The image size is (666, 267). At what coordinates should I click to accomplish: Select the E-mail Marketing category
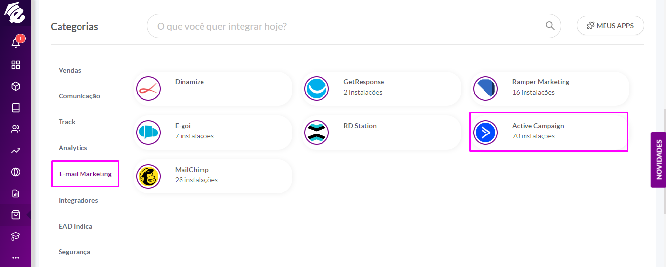[x=85, y=174]
